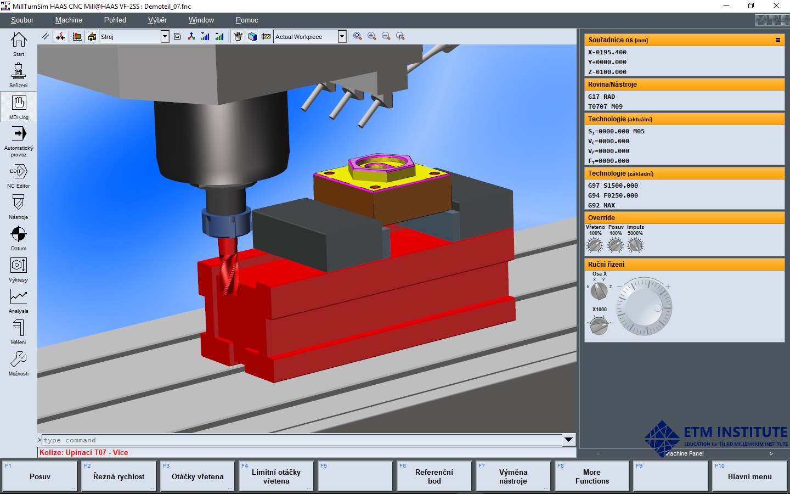Adjust the Posuv override knob

[616, 245]
